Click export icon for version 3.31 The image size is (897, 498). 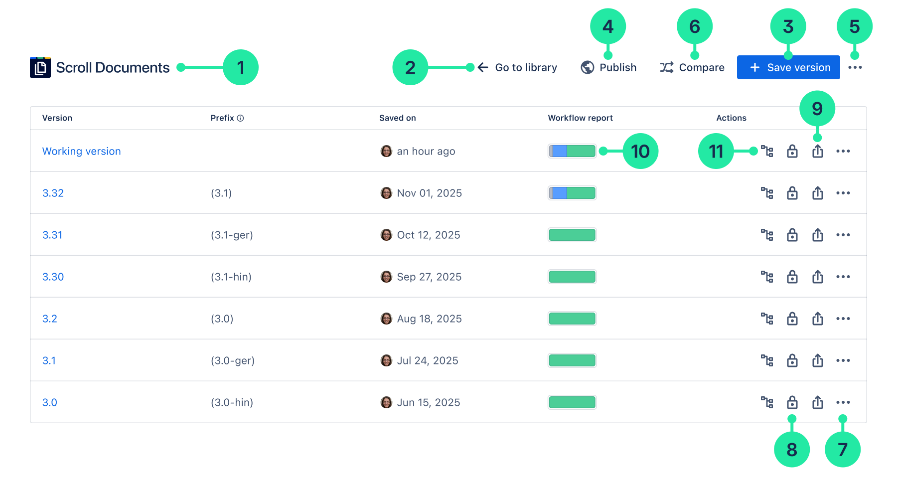pos(818,235)
